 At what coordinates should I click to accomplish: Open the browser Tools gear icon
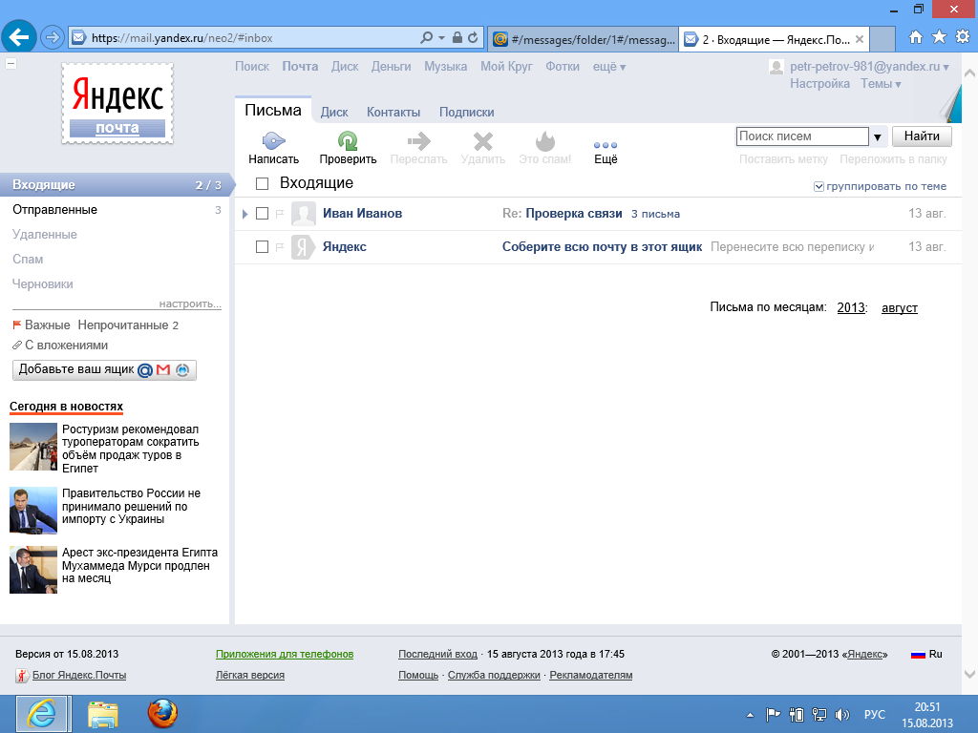pos(963,37)
